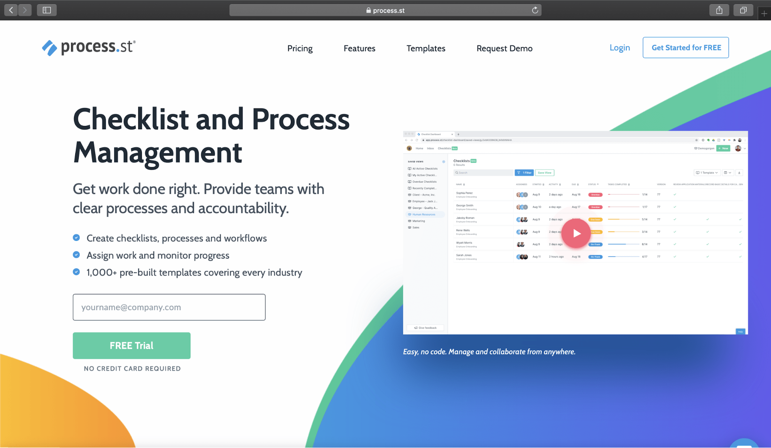Click the play button on the demo video

tap(575, 232)
